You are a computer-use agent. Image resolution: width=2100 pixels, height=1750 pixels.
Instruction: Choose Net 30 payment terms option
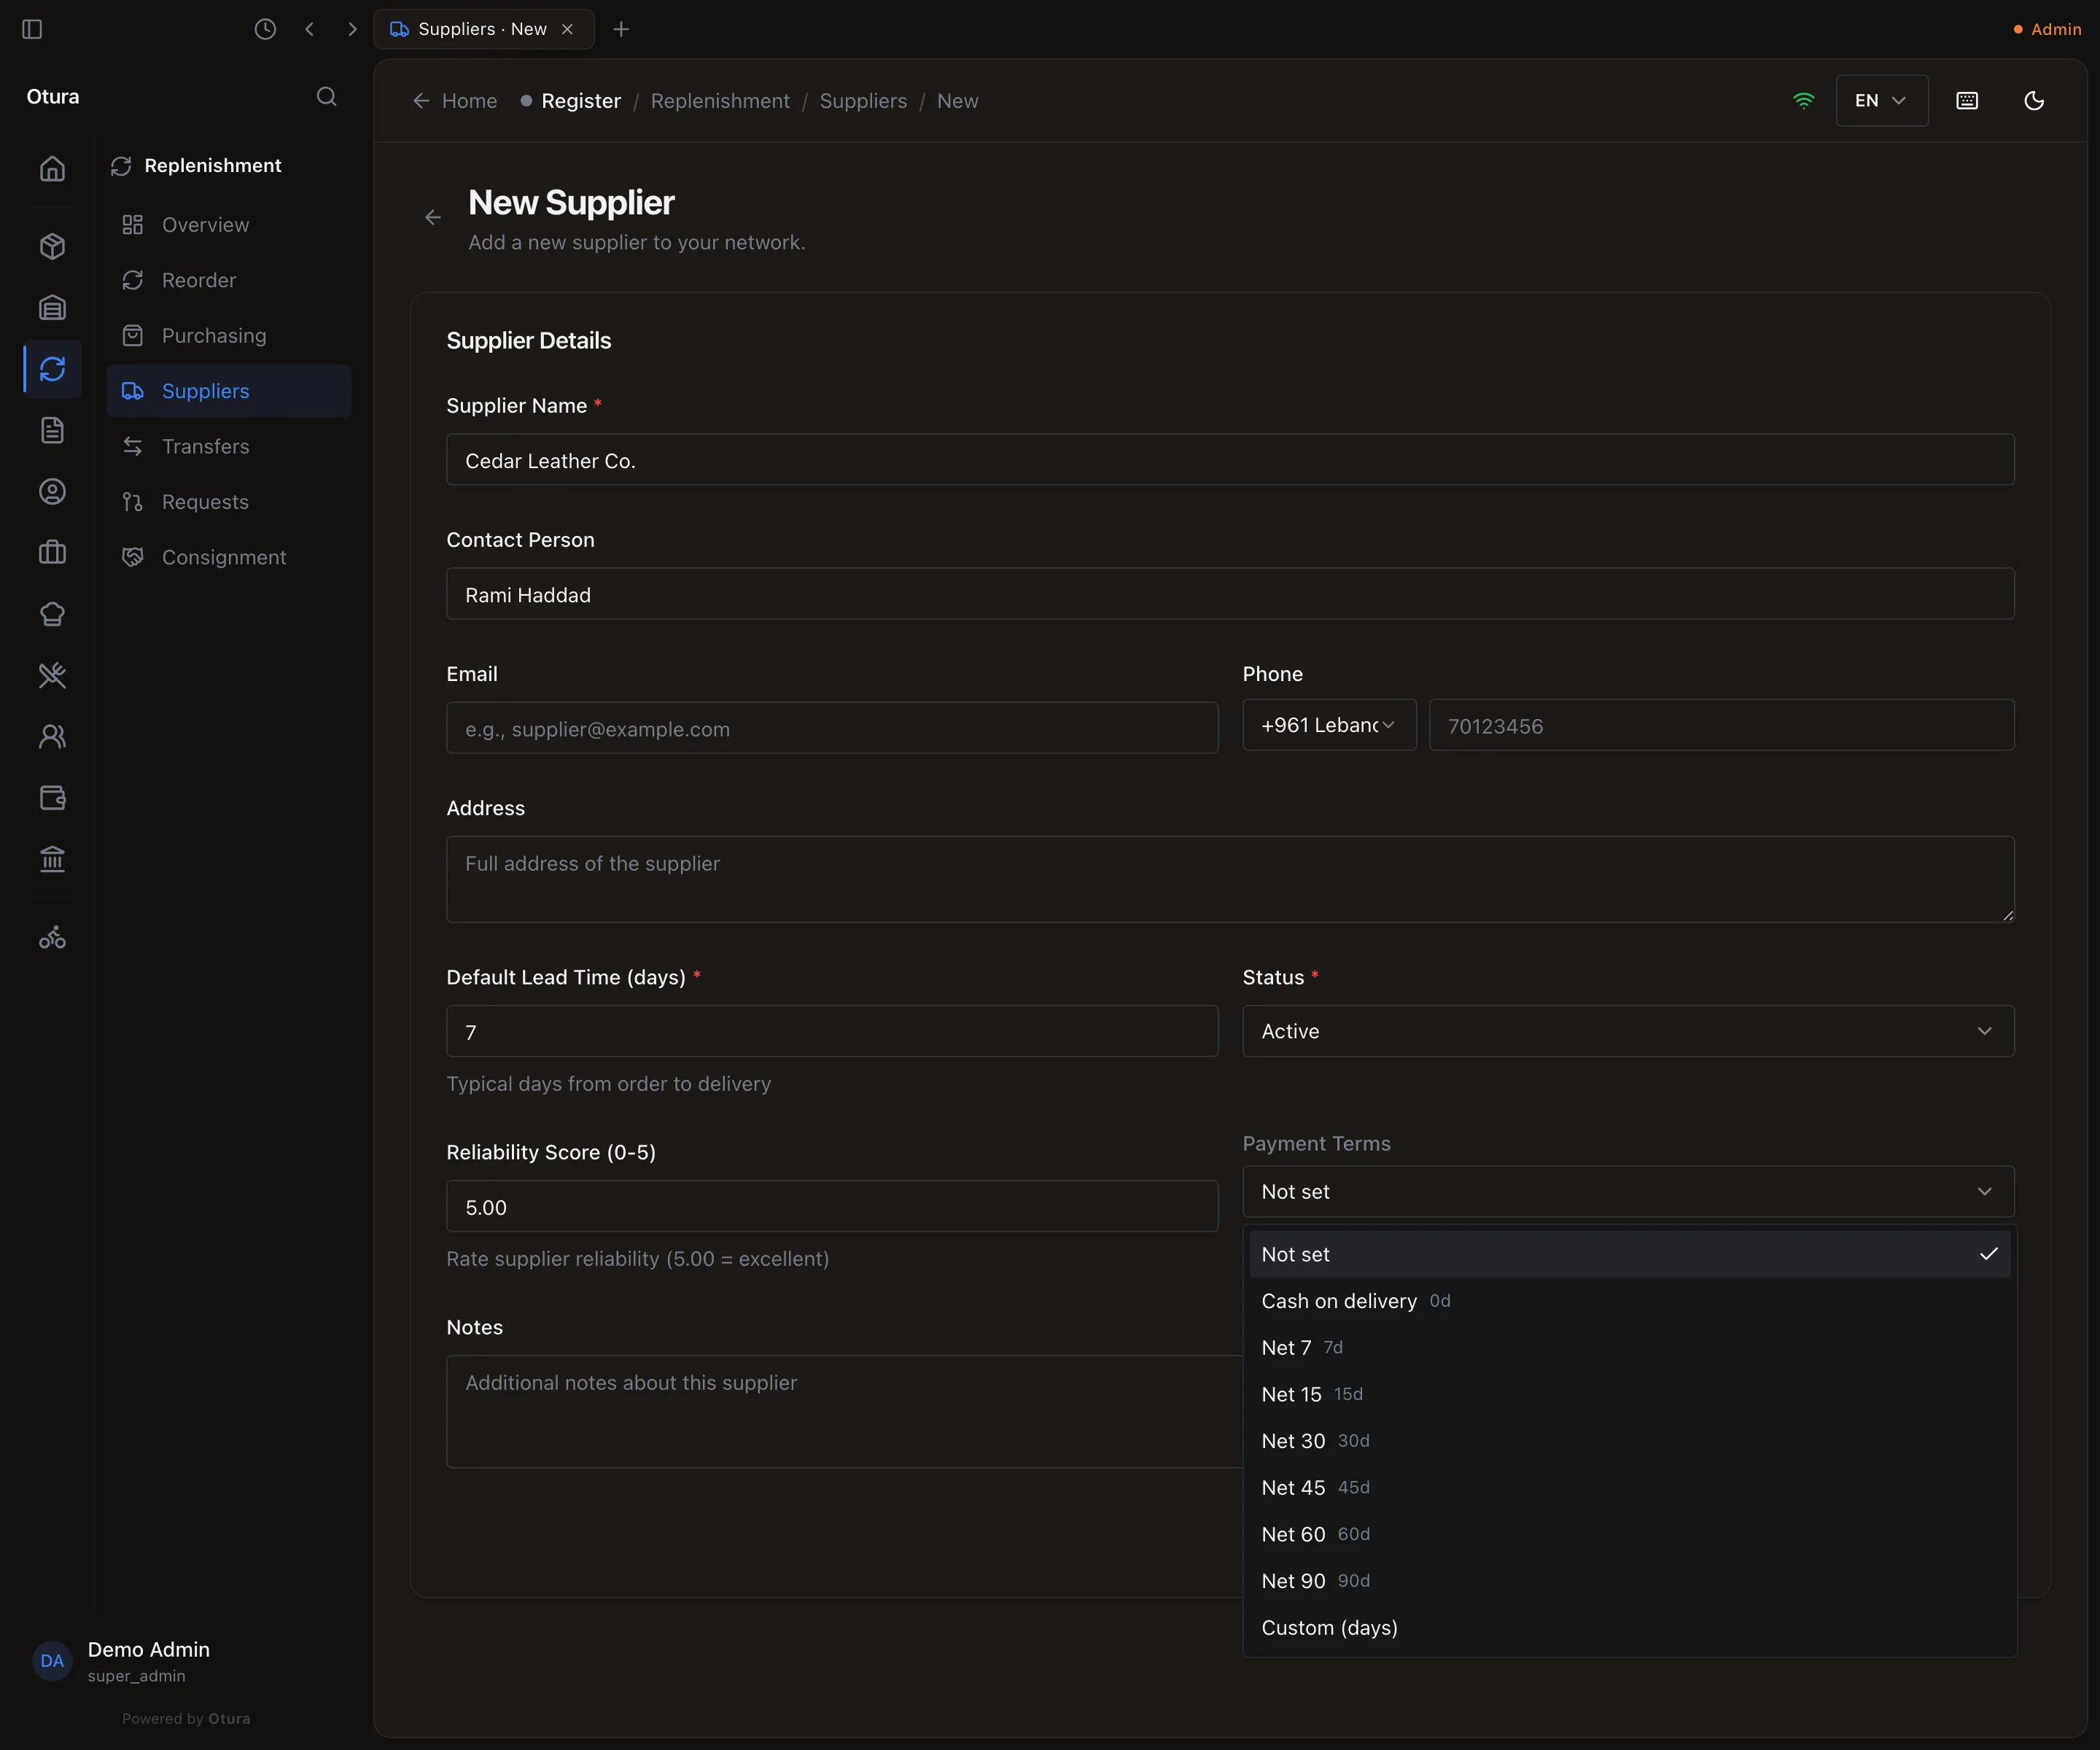pos(1629,1441)
